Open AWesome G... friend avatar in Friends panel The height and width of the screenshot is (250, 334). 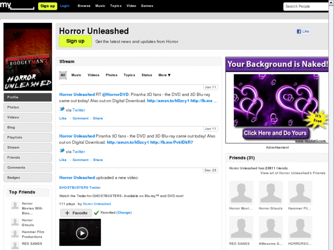point(271,228)
